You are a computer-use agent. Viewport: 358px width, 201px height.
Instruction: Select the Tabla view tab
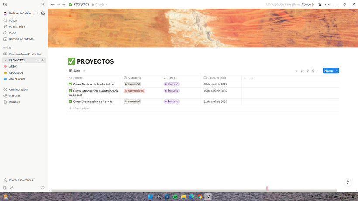click(75, 71)
